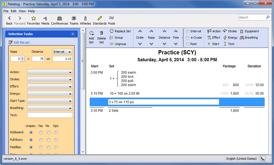Select the Rest radio button
This screenshot has height=165, width=274.
click(x=188, y=44)
